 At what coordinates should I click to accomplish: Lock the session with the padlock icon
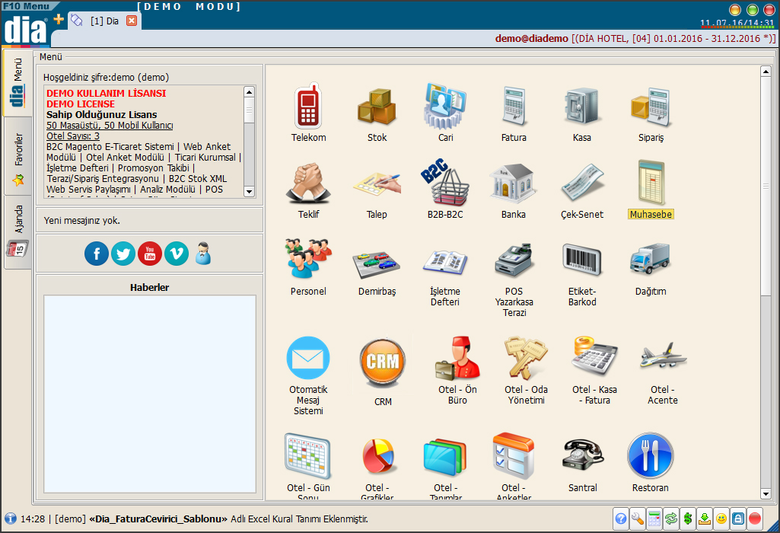(x=738, y=519)
